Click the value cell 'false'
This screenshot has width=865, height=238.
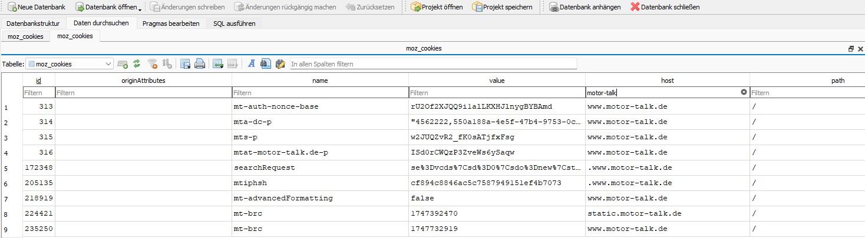tap(497, 199)
